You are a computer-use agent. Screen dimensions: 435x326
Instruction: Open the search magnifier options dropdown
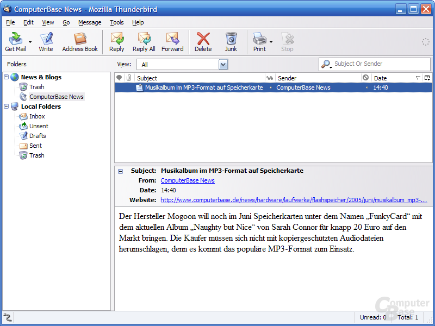tap(327, 64)
